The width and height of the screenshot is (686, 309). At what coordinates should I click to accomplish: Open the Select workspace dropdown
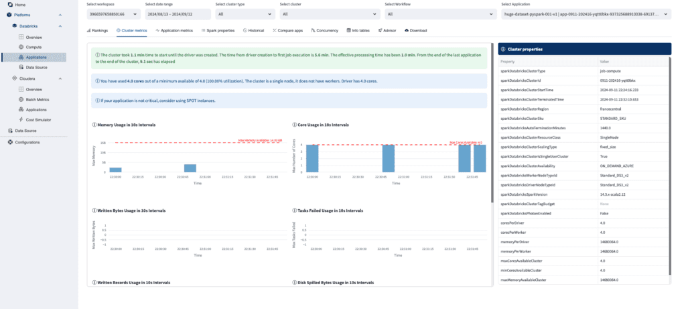[x=111, y=13]
